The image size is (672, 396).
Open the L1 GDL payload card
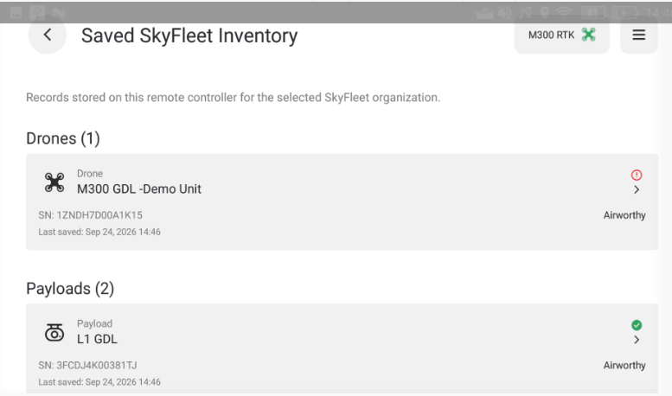[342, 348]
